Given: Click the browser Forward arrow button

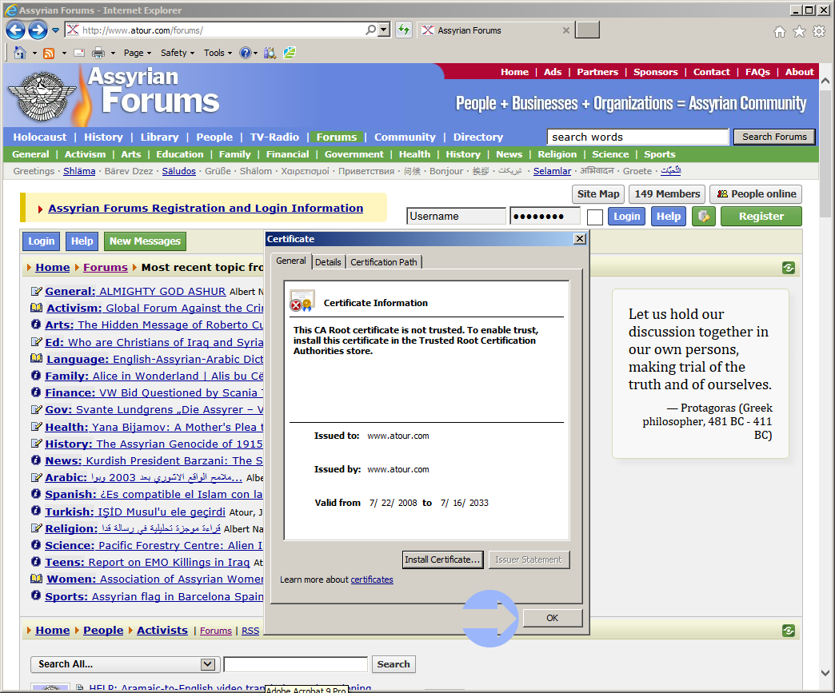Looking at the screenshot, I should [38, 30].
